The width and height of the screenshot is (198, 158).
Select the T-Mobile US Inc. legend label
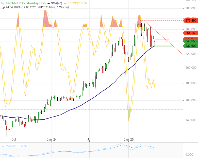[x=26, y=3]
